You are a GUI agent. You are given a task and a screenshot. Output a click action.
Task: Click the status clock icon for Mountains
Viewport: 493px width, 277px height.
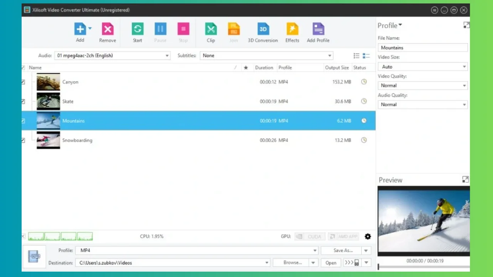tap(364, 120)
